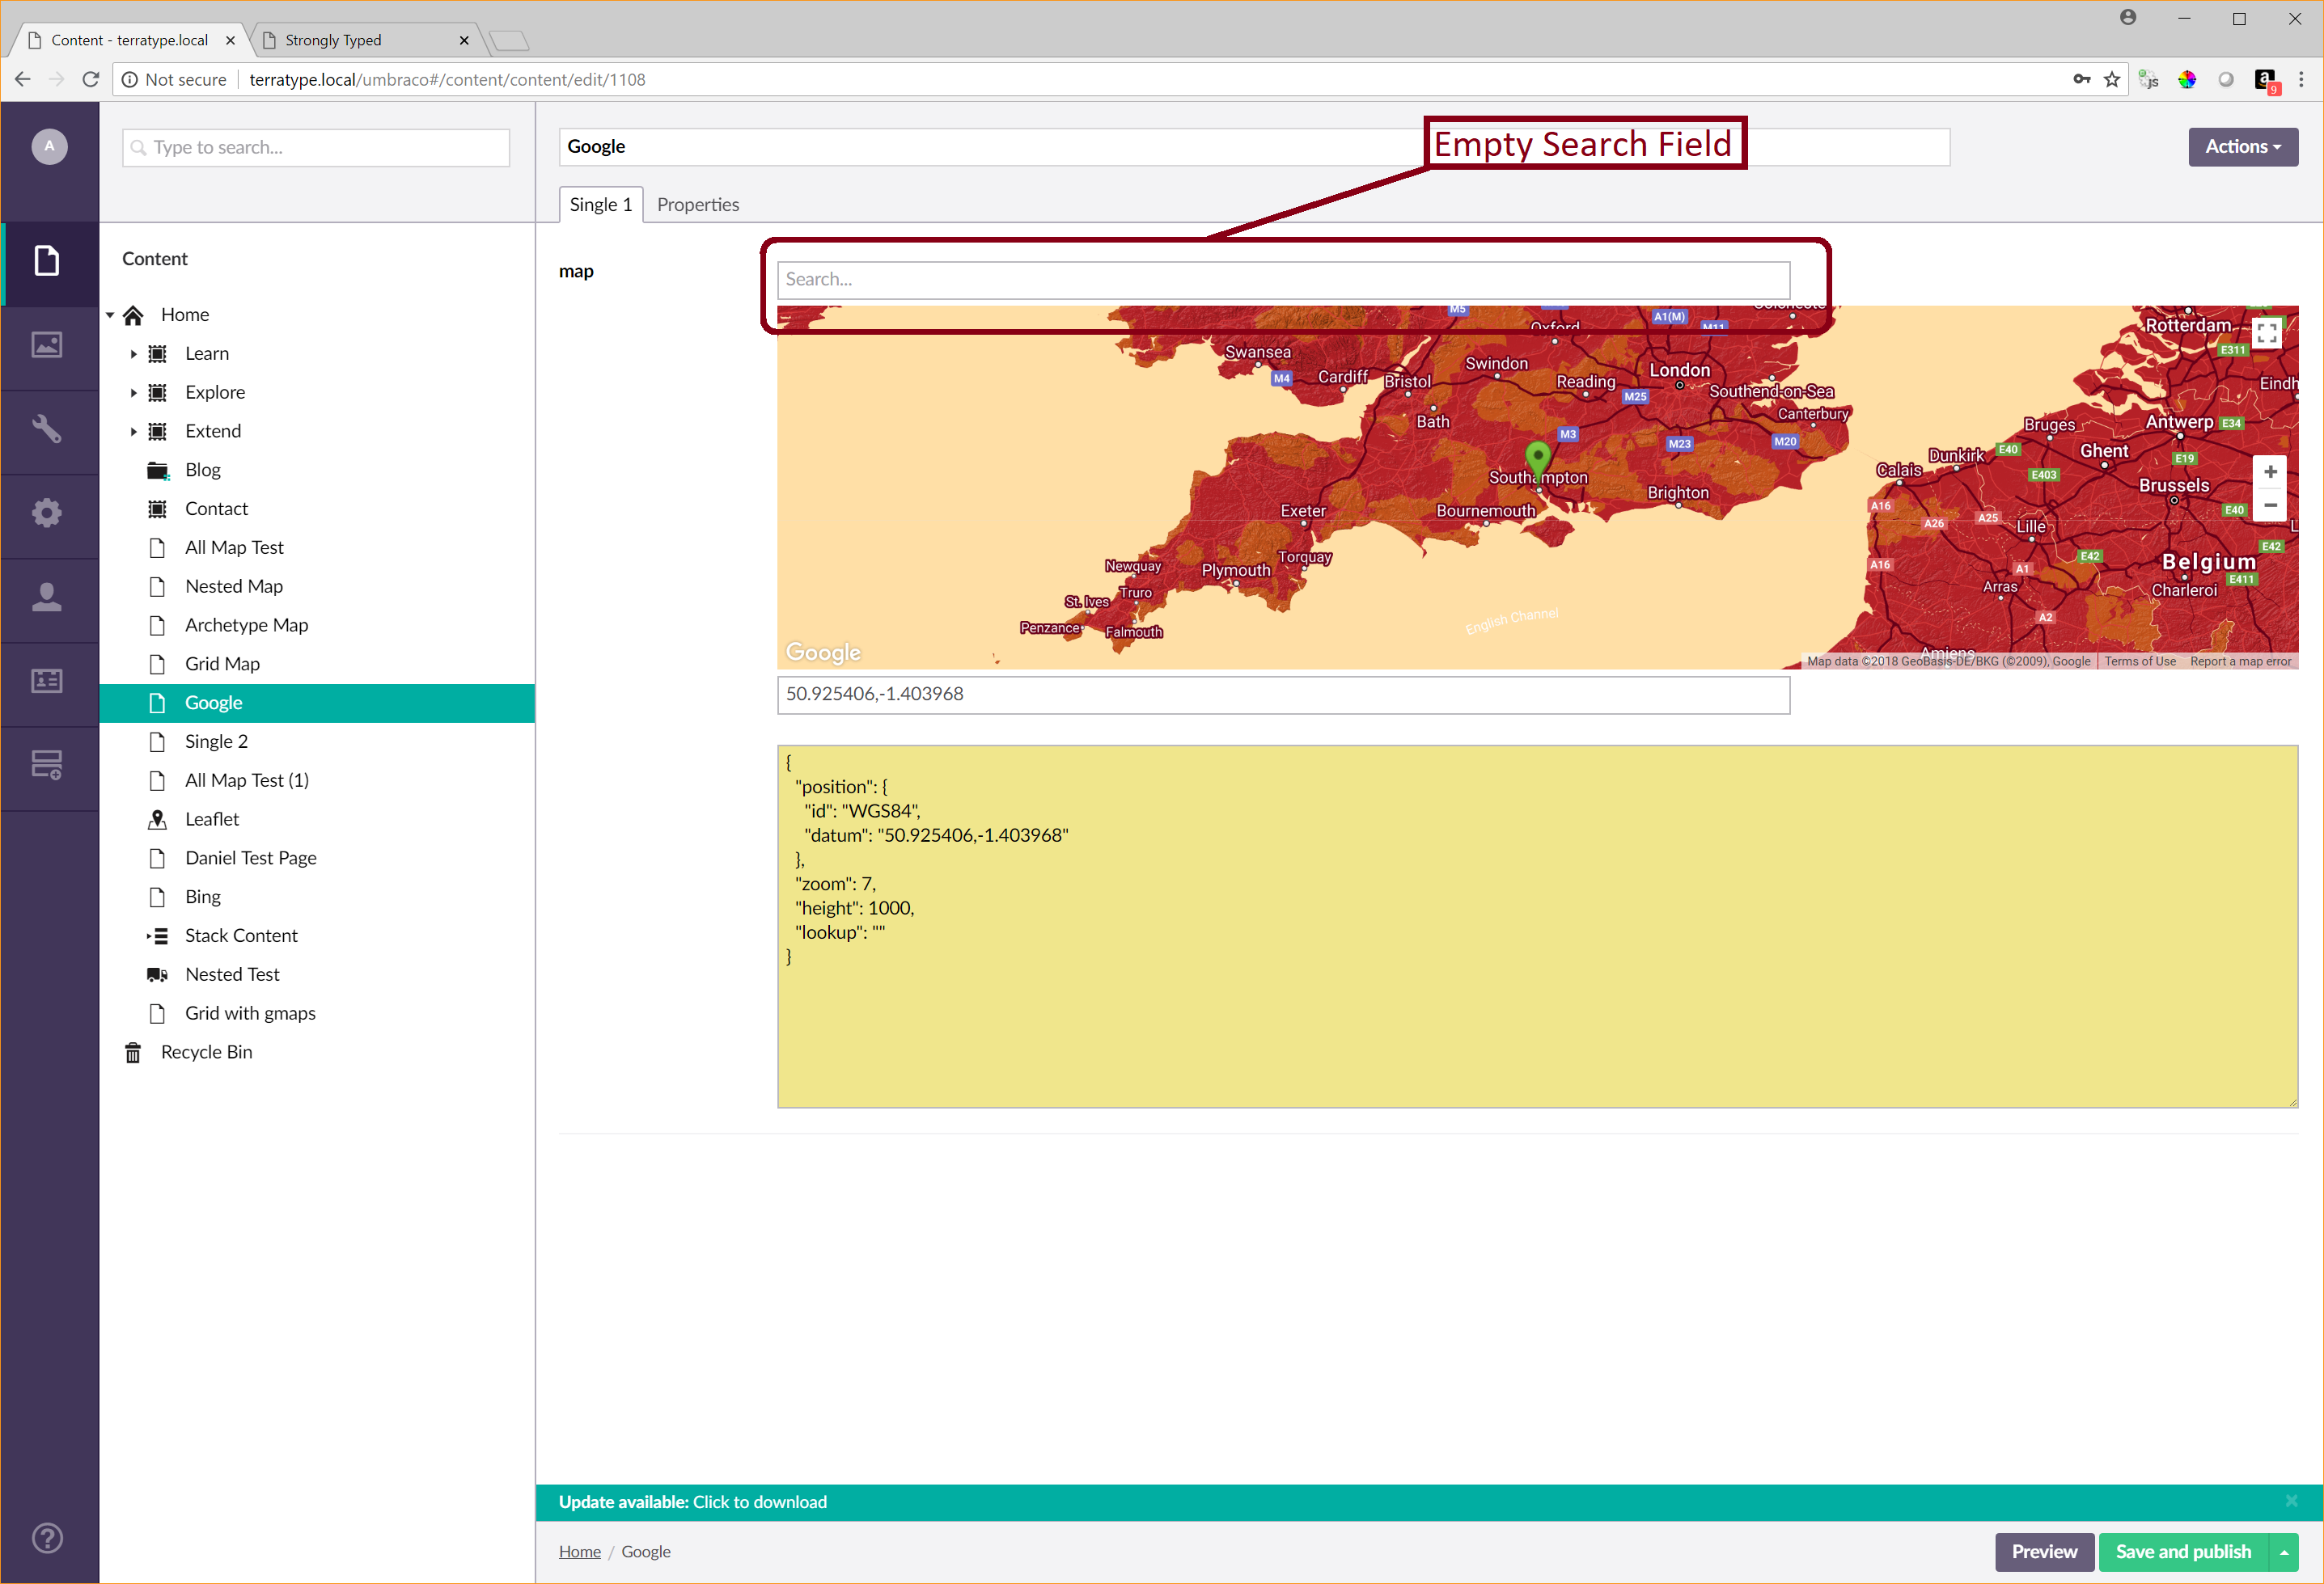
Task: Select the Single 2 tree item
Action: point(216,741)
